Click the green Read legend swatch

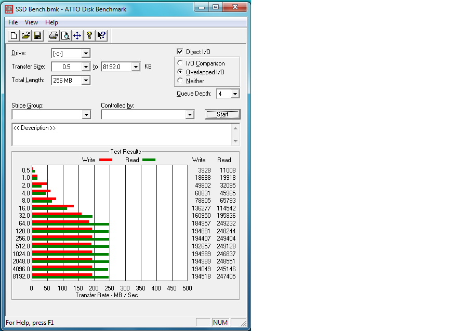149,160
